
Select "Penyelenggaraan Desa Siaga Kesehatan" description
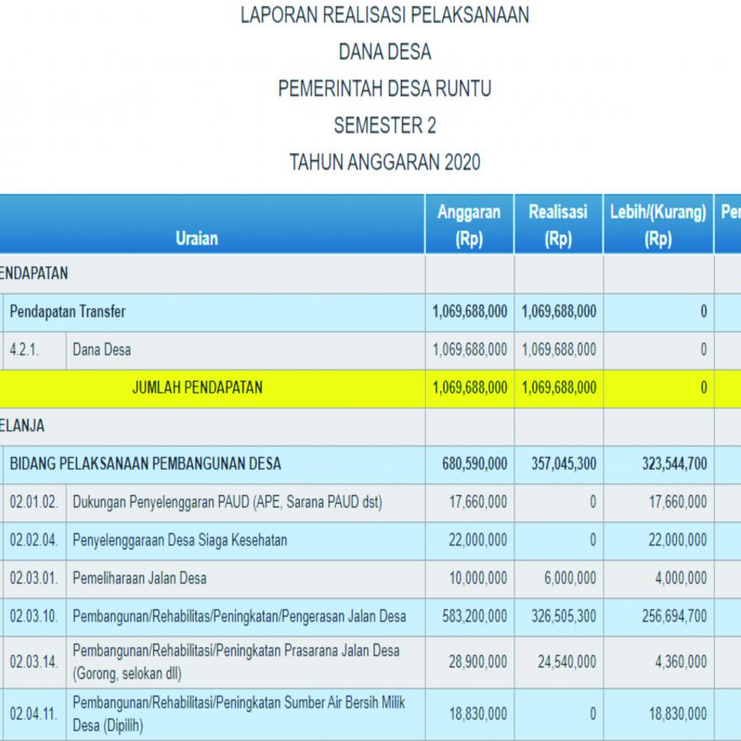(179, 540)
